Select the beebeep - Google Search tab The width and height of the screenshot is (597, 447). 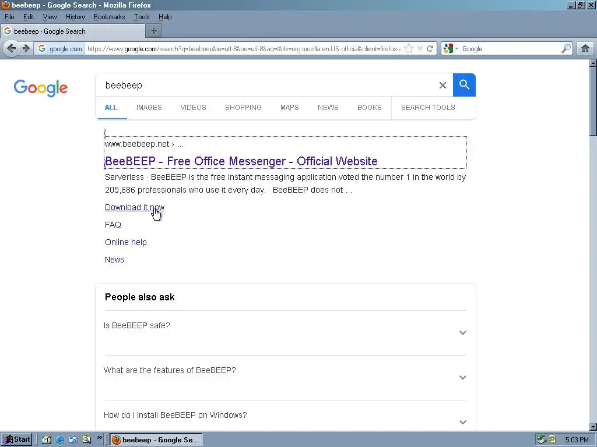72,31
